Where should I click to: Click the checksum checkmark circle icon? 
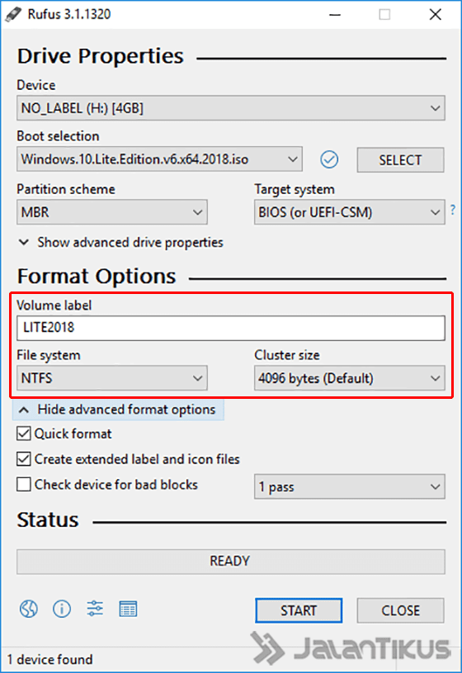point(329,159)
